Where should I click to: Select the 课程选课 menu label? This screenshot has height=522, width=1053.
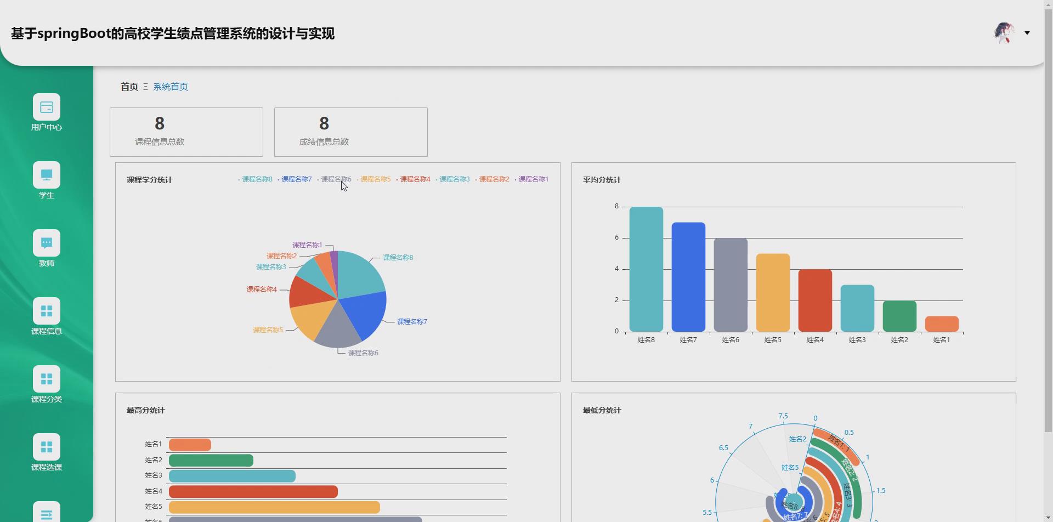pos(47,467)
